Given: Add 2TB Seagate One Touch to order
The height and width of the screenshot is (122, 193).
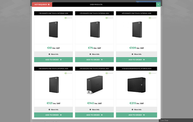Looking at the screenshot, I should pyautogui.click(x=95, y=60).
